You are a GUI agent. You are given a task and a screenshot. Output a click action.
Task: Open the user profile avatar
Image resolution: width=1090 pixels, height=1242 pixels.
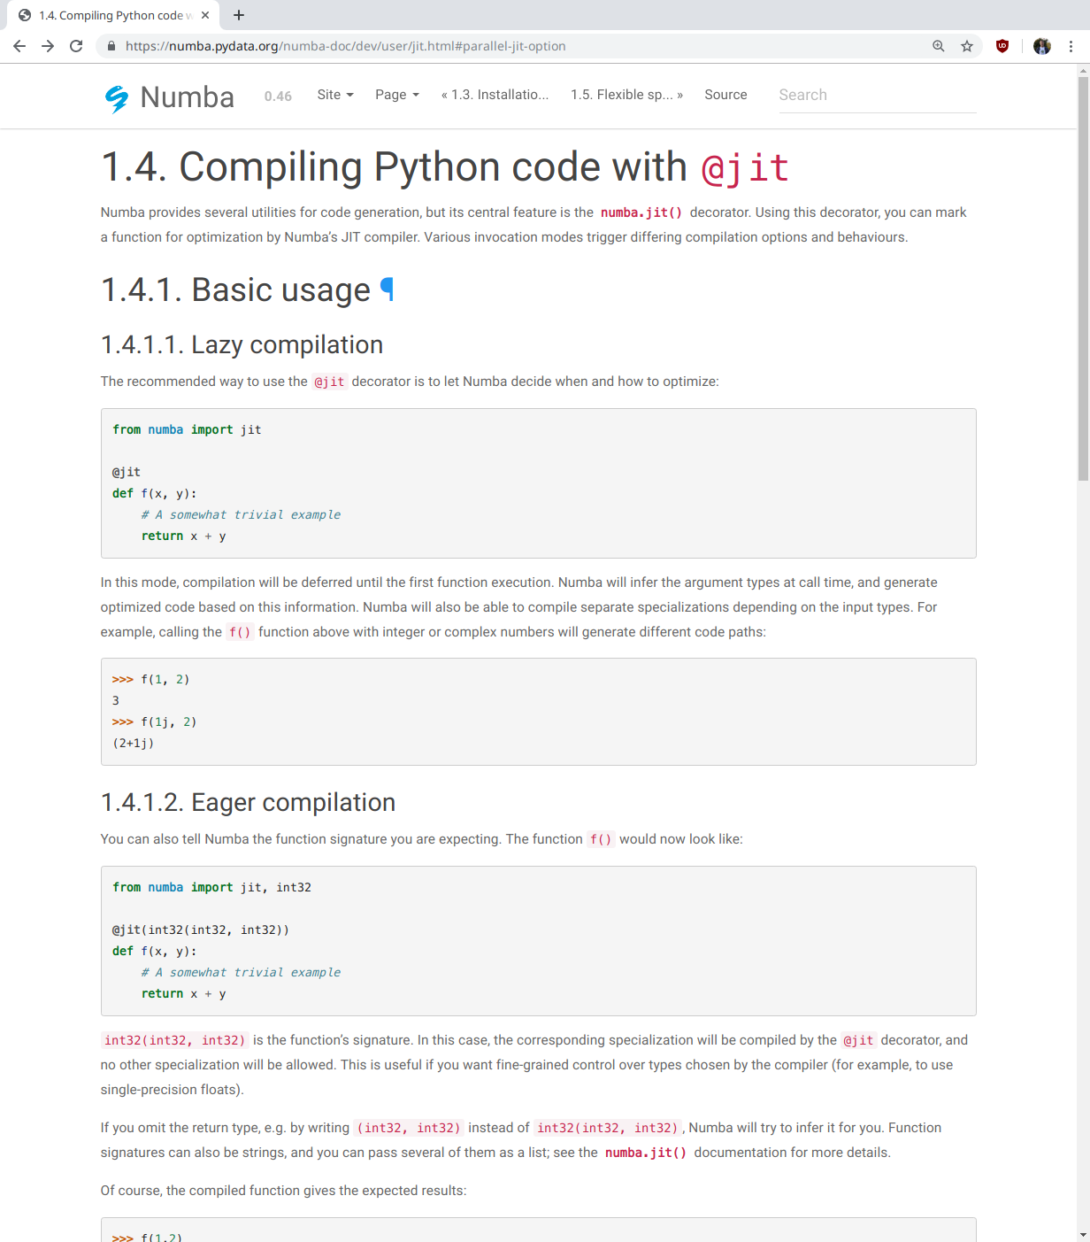click(1042, 46)
